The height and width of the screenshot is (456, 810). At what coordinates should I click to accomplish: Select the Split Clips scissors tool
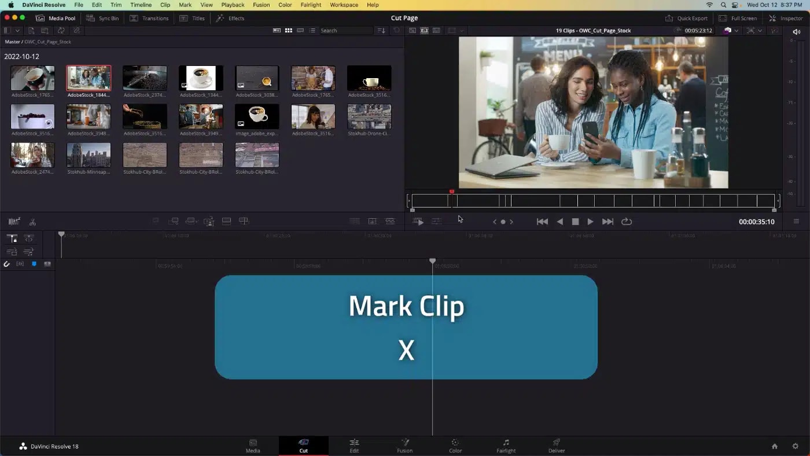pyautogui.click(x=32, y=222)
